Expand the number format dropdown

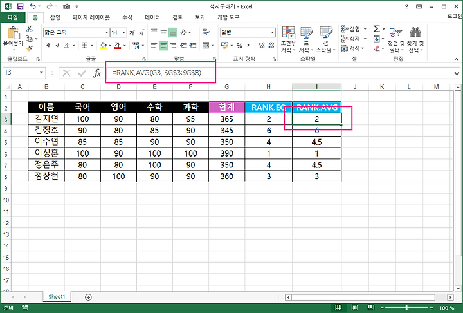(x=272, y=32)
